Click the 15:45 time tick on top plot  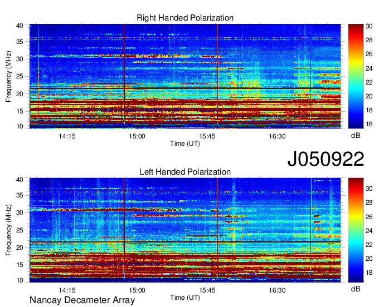pyautogui.click(x=207, y=136)
